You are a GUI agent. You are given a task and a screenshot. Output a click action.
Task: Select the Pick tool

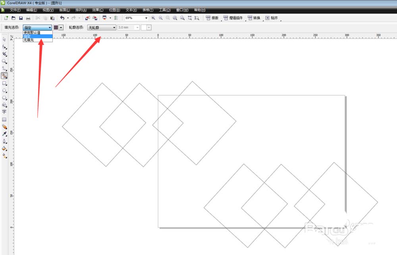[4, 39]
